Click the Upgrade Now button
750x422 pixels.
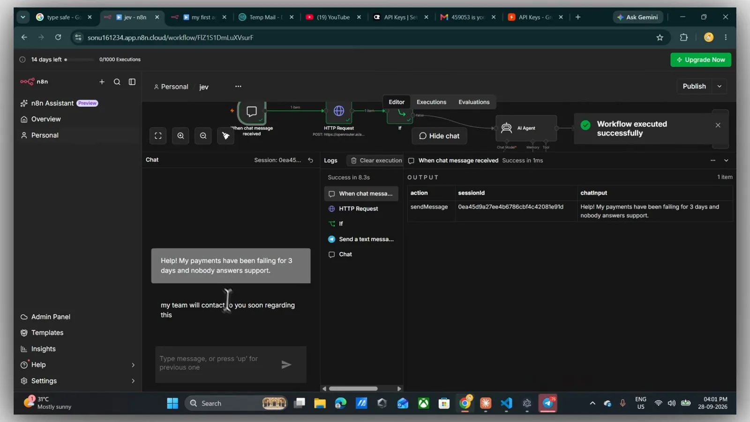700,60
